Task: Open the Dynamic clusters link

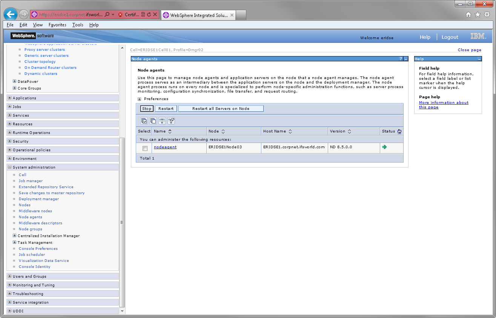Action: pyautogui.click(x=41, y=74)
